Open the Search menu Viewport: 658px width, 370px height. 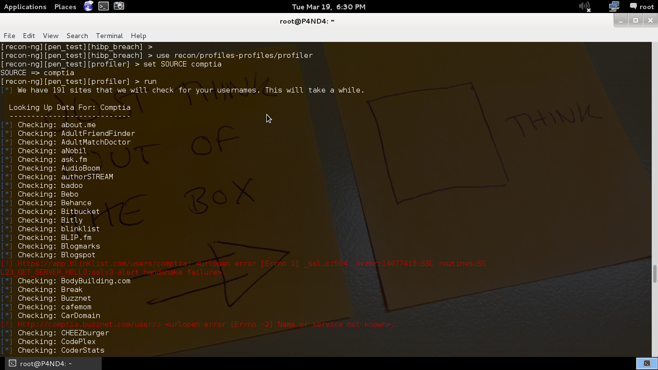[x=77, y=36]
